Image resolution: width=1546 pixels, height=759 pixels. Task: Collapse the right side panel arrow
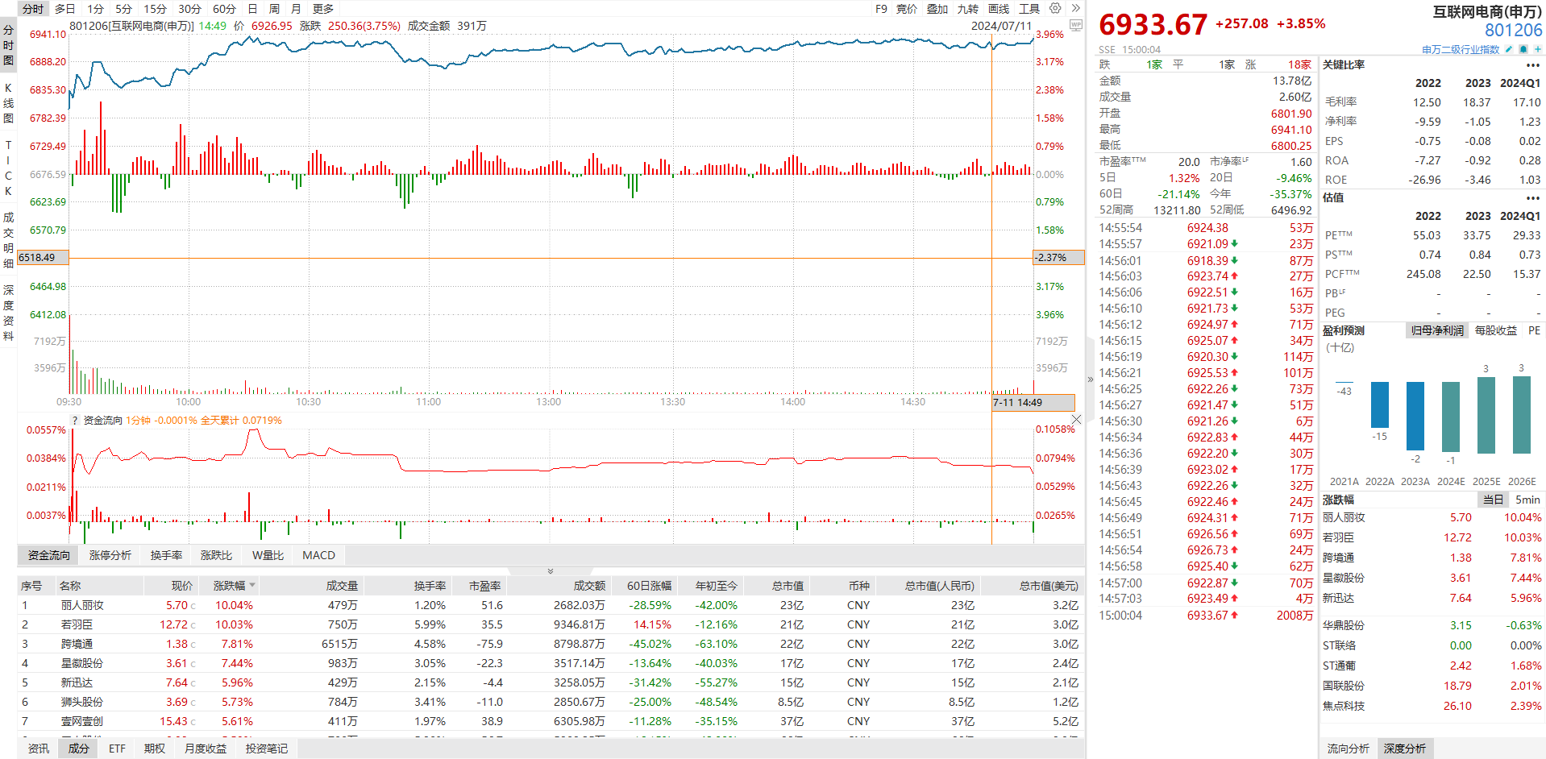(x=1090, y=379)
